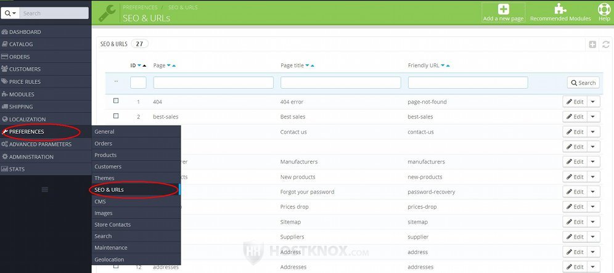Expand actions dropdown for Best sales row

tap(593, 116)
